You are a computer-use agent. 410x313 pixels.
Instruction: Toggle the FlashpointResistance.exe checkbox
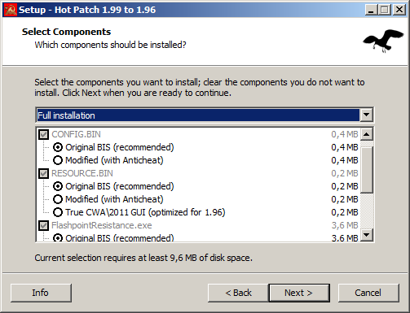43,225
